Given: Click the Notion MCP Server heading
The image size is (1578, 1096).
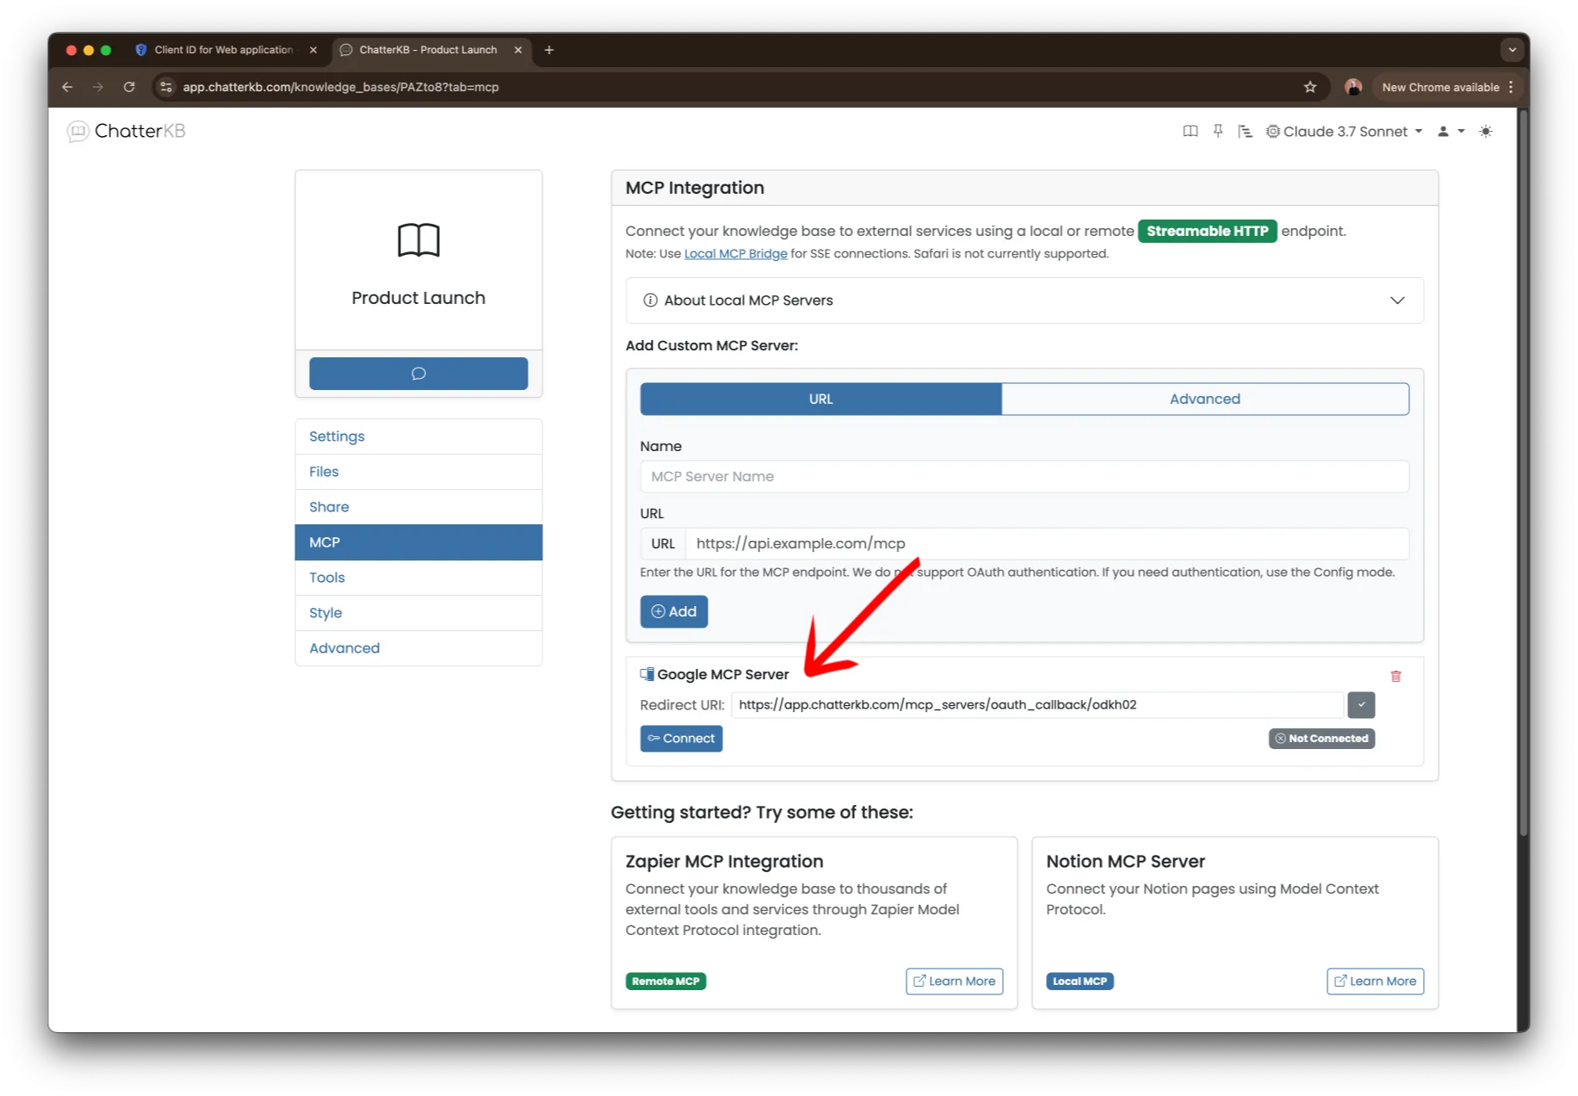Looking at the screenshot, I should 1125,862.
